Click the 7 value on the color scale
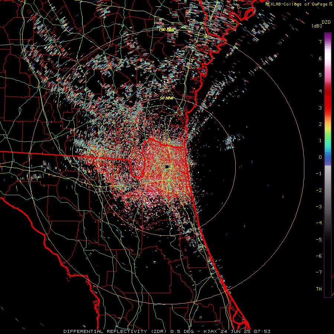The height and width of the screenshot is (334, 334). click(320, 42)
